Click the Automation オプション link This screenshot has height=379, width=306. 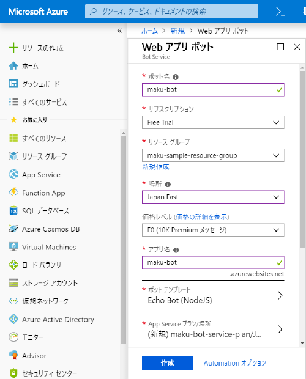(x=234, y=363)
